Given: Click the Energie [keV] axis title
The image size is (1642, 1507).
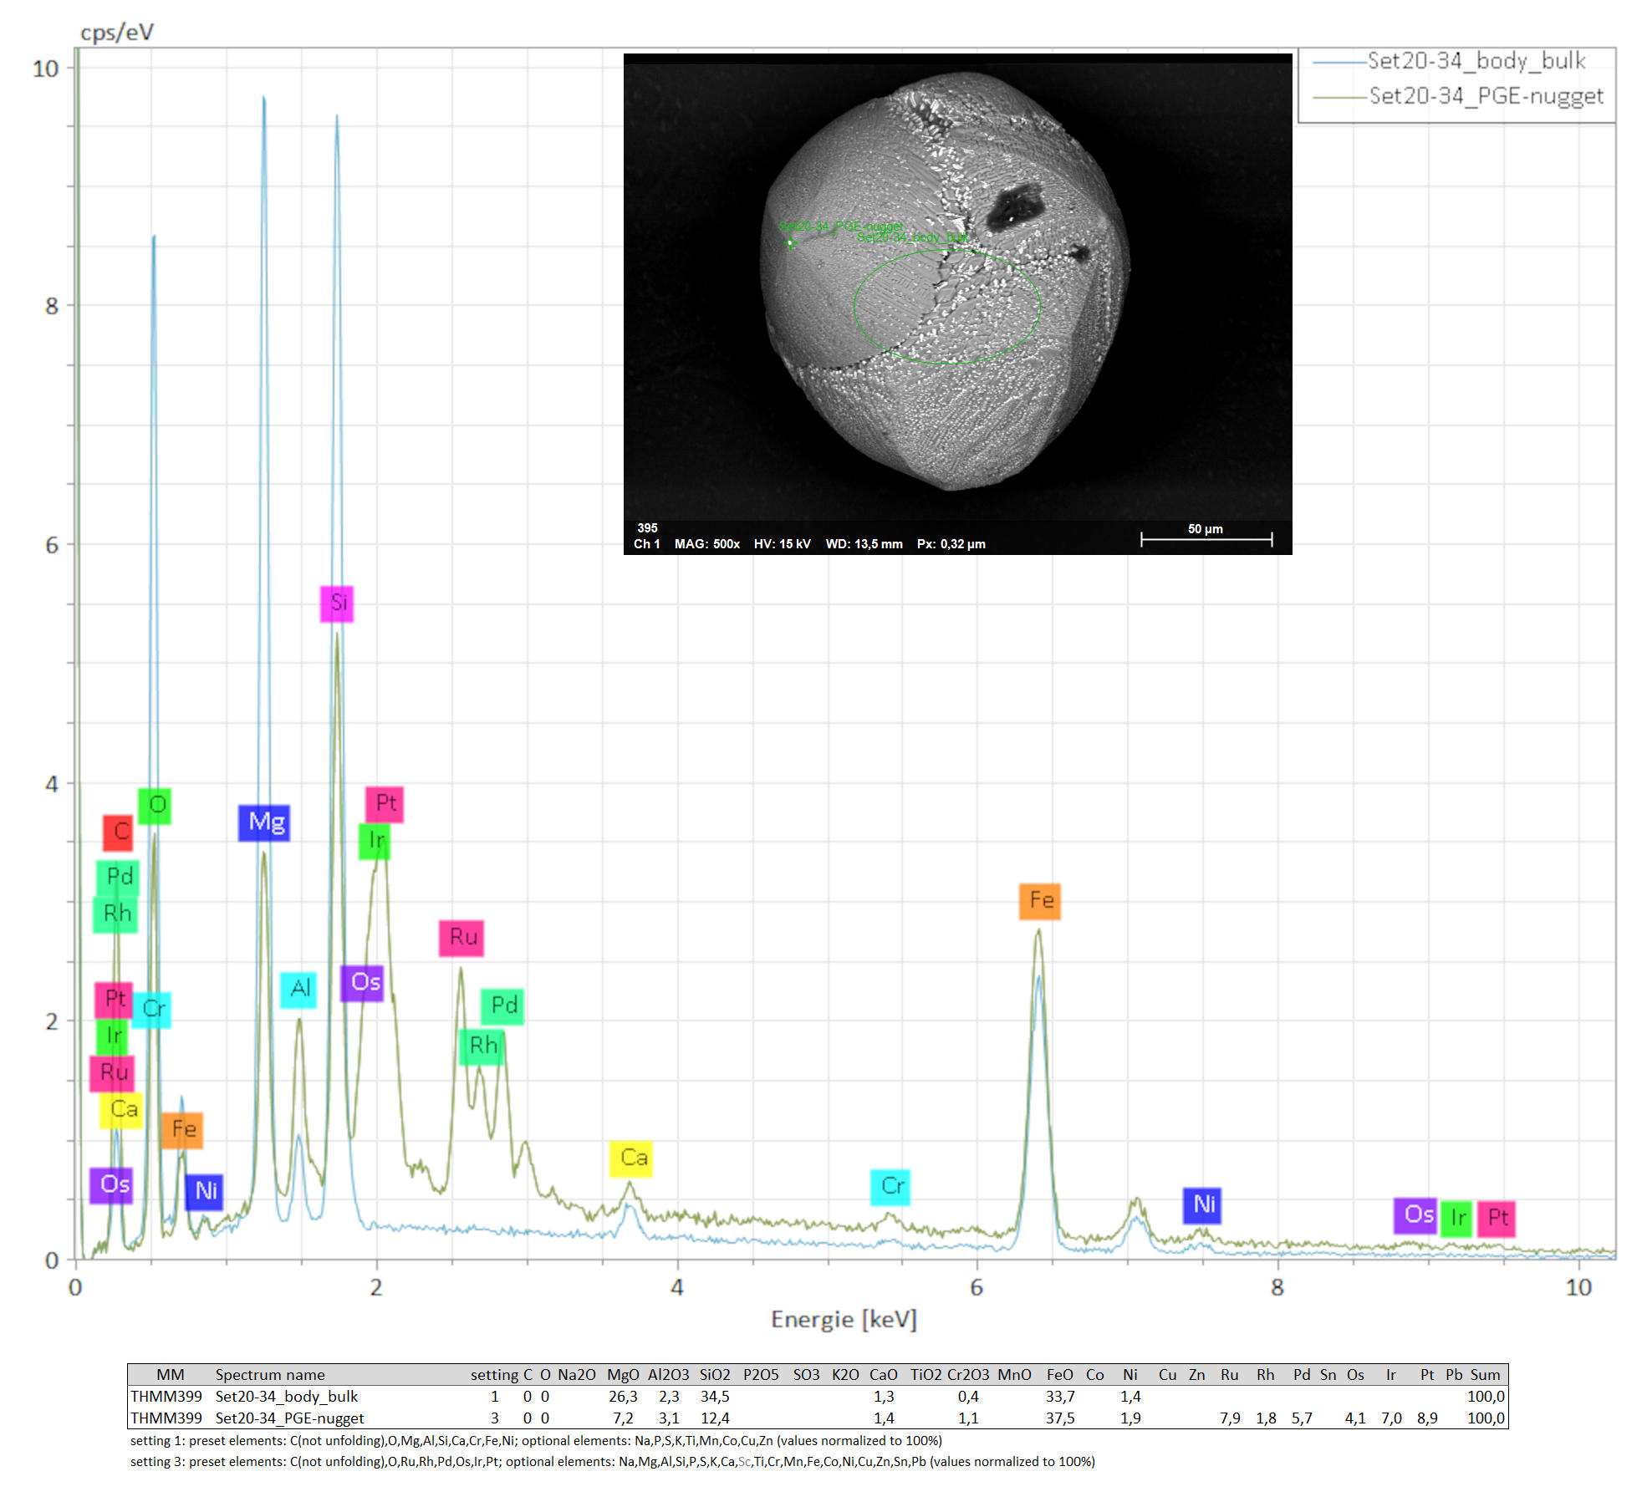Looking at the screenshot, I should 843,1320.
